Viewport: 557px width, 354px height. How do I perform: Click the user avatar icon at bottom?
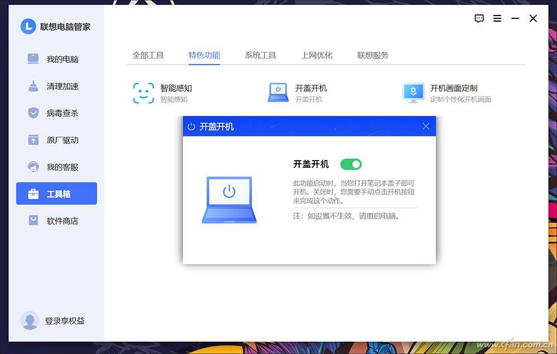click(30, 321)
